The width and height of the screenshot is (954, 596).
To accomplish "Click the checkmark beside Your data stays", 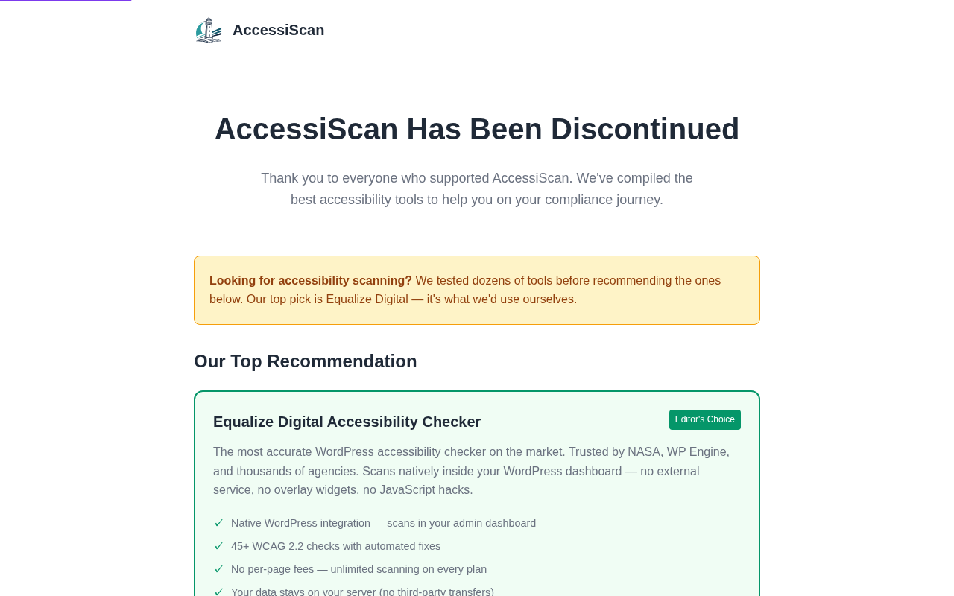I will click(219, 592).
